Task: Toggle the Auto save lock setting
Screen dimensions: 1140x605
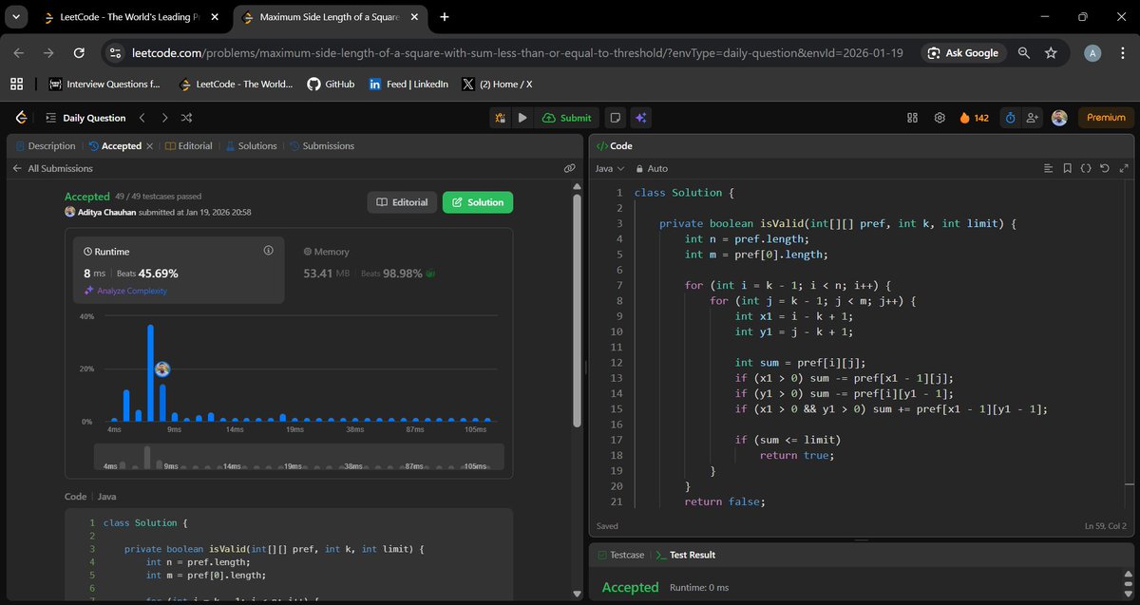Action: (x=652, y=168)
